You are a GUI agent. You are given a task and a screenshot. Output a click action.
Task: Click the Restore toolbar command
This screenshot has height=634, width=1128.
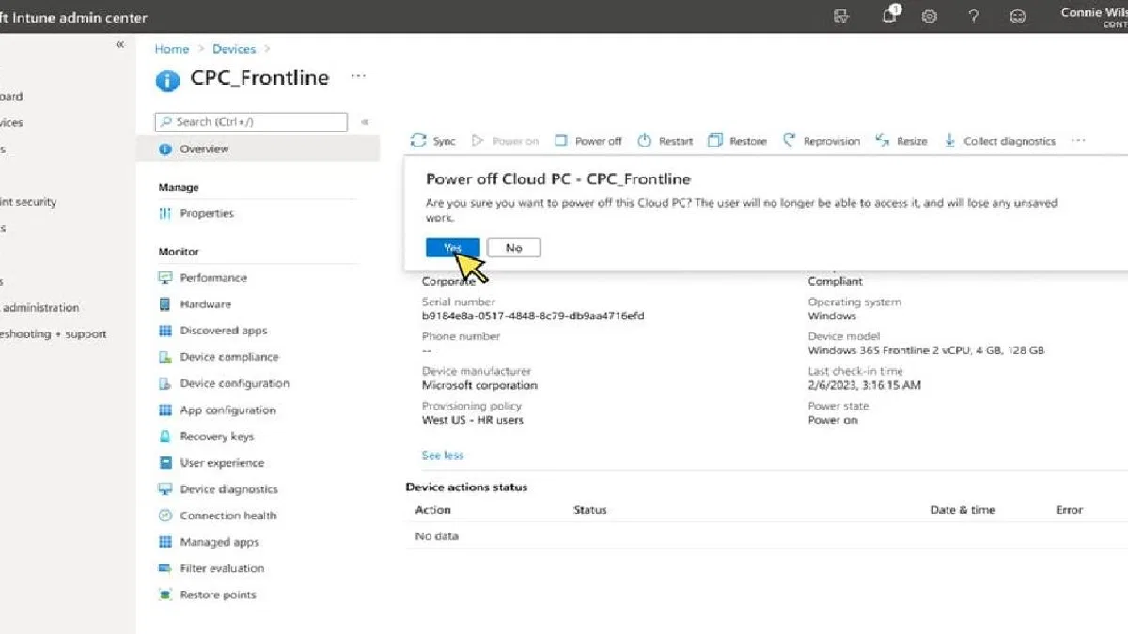pos(737,141)
